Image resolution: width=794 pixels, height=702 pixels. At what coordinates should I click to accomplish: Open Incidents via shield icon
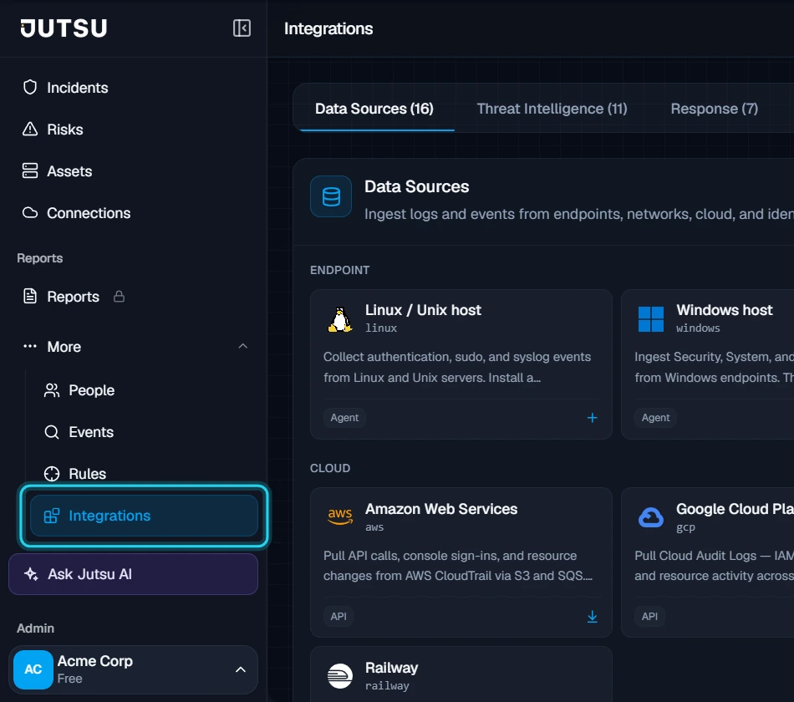click(x=30, y=87)
